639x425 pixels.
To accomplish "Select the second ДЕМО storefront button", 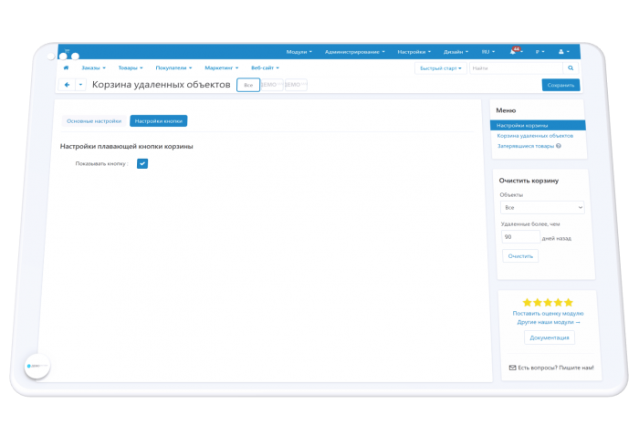I will click(x=296, y=85).
